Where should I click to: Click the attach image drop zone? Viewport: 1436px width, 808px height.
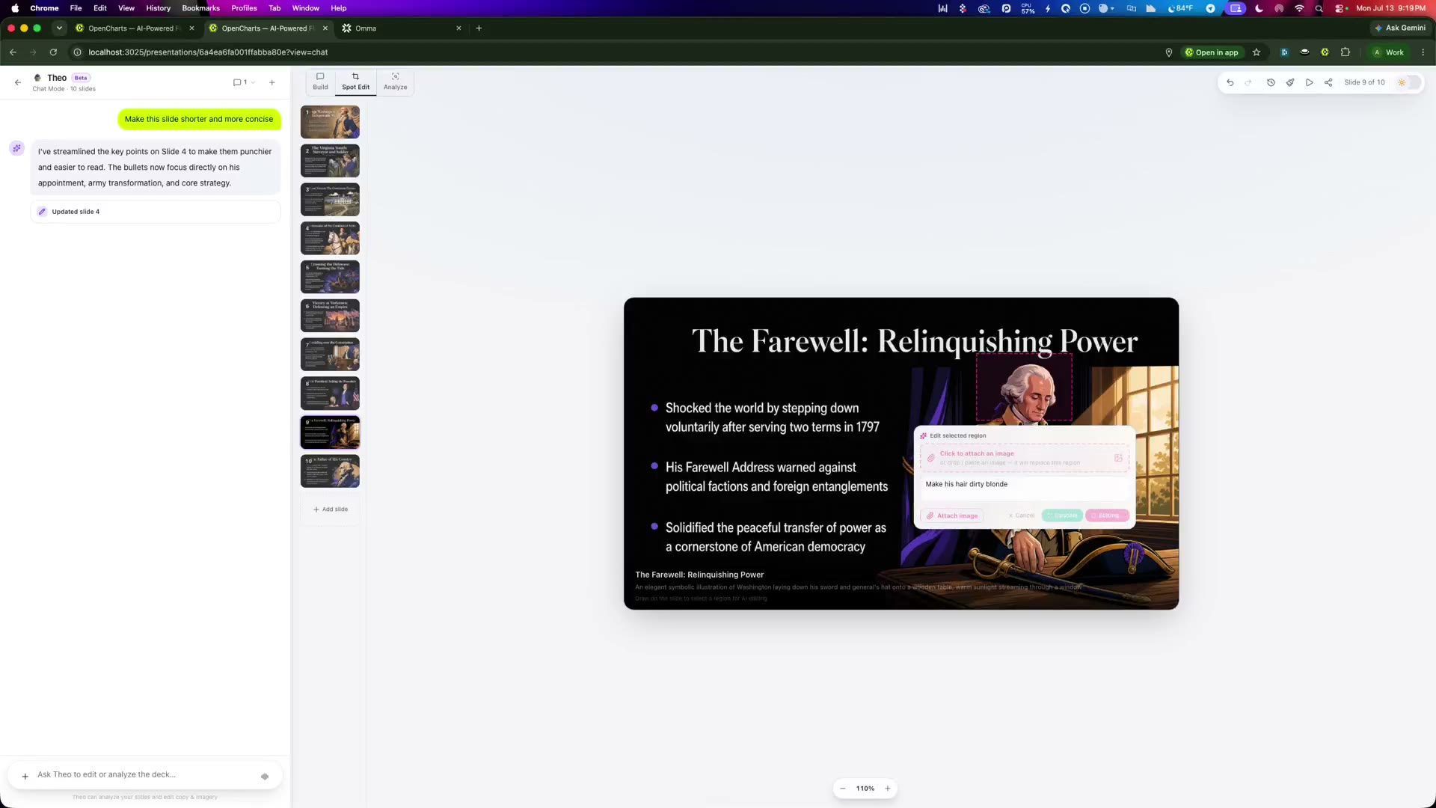(x=1024, y=458)
